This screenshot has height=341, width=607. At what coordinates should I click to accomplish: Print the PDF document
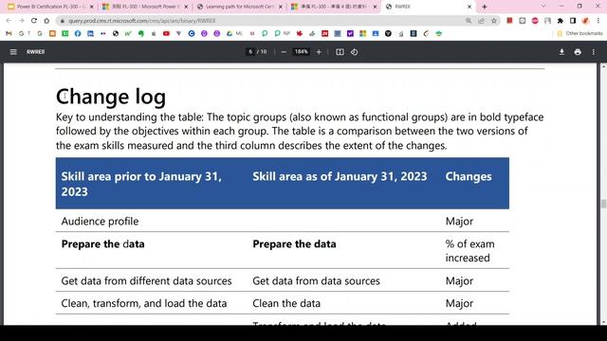click(x=578, y=52)
